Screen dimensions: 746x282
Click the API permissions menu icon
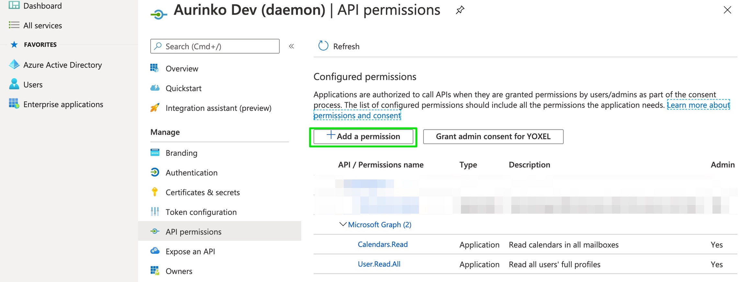pyautogui.click(x=155, y=231)
